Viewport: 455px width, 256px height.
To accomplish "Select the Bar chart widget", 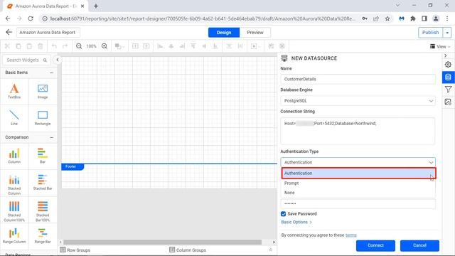I will [x=43, y=156].
